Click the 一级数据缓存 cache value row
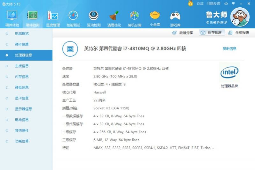Image resolution: width=255 pixels, height=170 pixels. click(x=119, y=116)
